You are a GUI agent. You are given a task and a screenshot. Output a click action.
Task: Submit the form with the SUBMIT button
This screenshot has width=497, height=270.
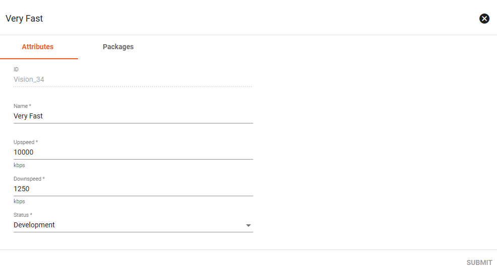[x=479, y=262]
